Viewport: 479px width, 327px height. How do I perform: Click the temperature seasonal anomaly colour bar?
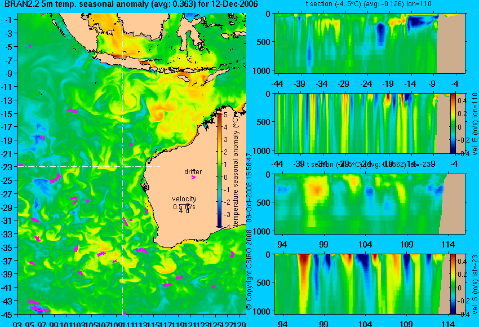point(219,170)
